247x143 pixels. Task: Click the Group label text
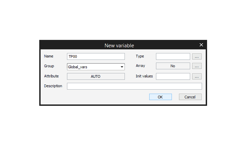click(49, 66)
